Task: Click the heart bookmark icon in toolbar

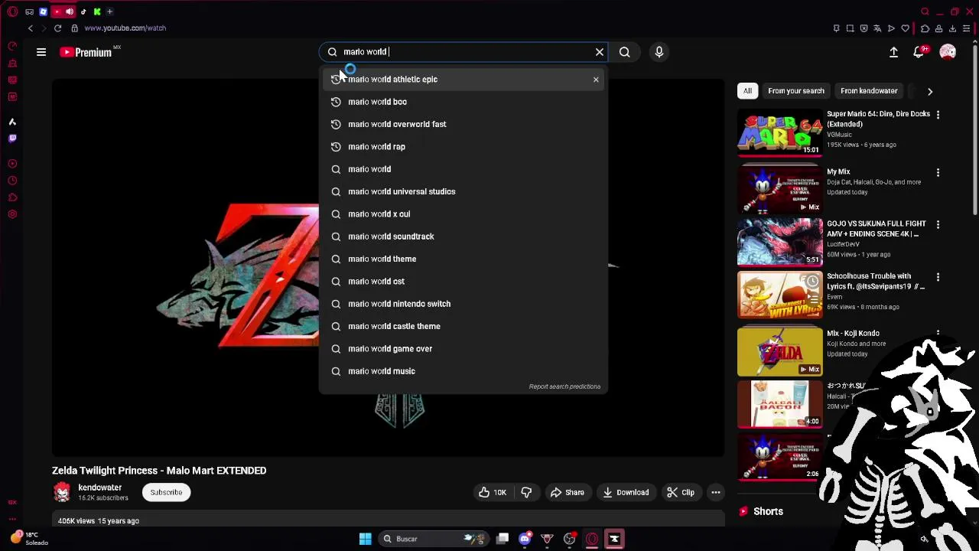Action: pos(906,28)
